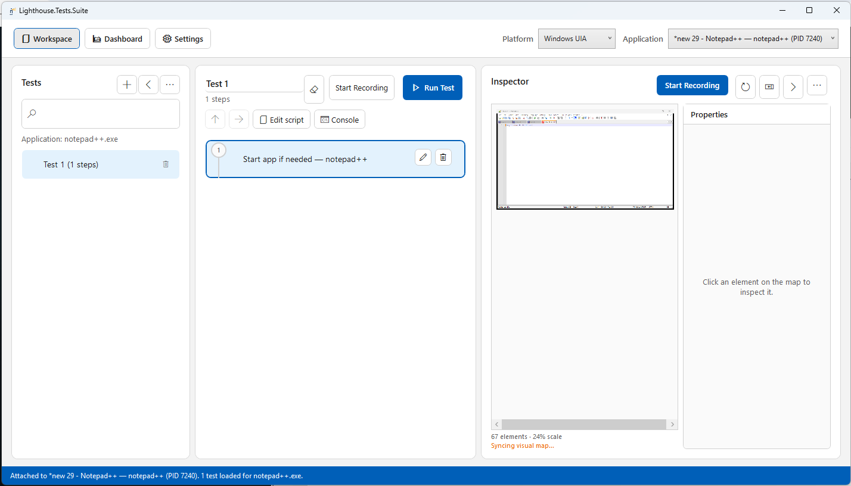Click scrollbar right arrow under the map
Viewport: 851px width, 486px height.
[673, 425]
